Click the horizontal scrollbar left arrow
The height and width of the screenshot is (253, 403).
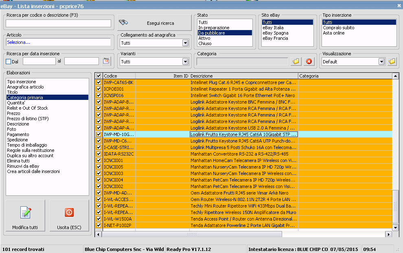[98, 234]
